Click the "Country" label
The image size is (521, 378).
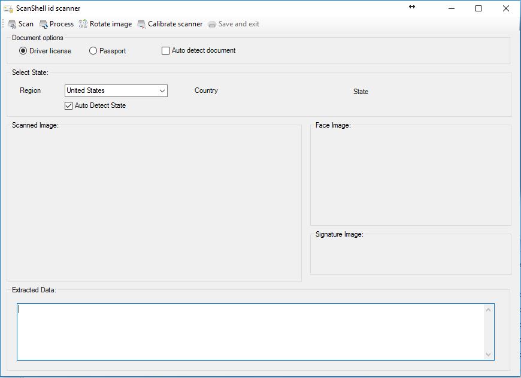(x=206, y=91)
